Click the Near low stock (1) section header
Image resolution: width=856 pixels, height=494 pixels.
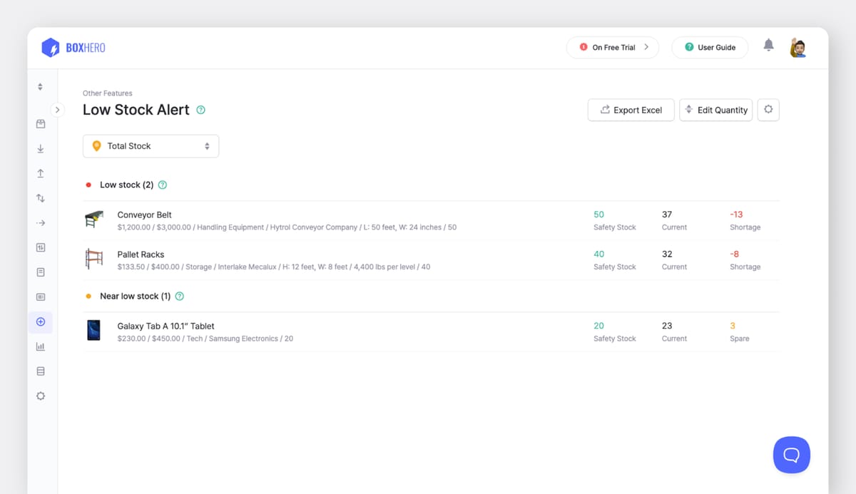point(136,296)
